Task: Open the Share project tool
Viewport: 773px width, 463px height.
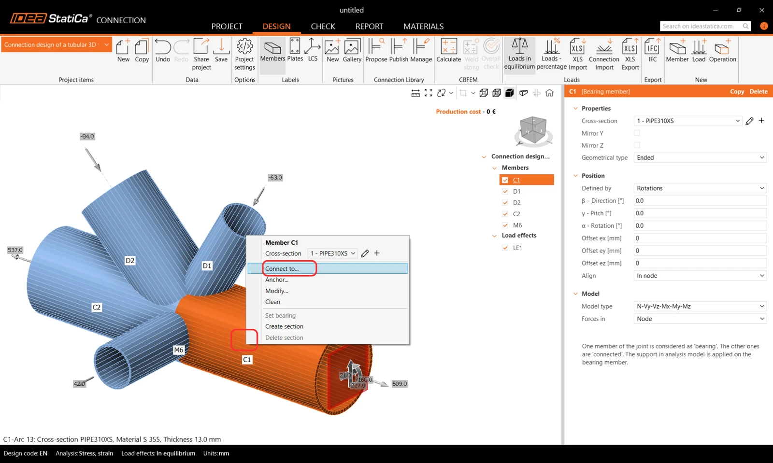Action: point(201,55)
